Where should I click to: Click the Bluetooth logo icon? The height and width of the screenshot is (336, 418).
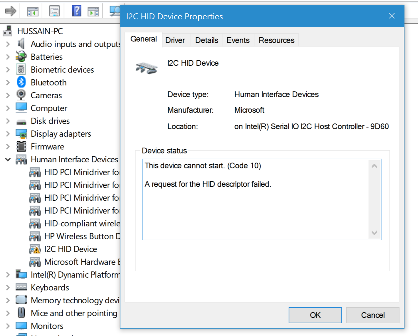tap(21, 82)
